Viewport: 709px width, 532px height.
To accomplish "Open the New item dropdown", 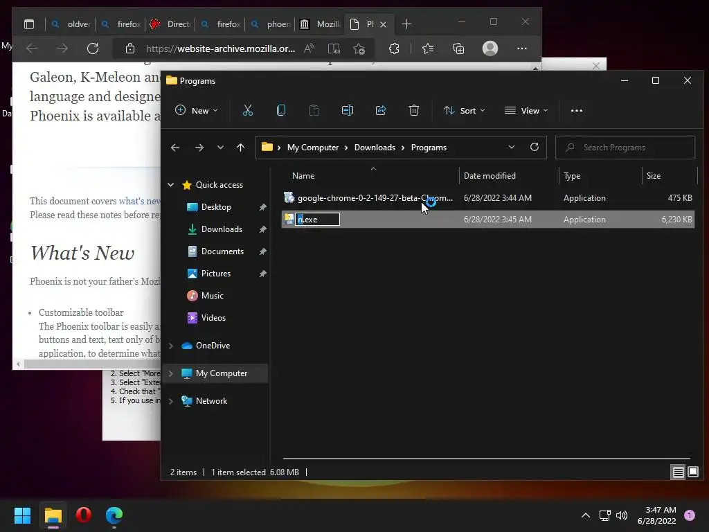I will (196, 110).
